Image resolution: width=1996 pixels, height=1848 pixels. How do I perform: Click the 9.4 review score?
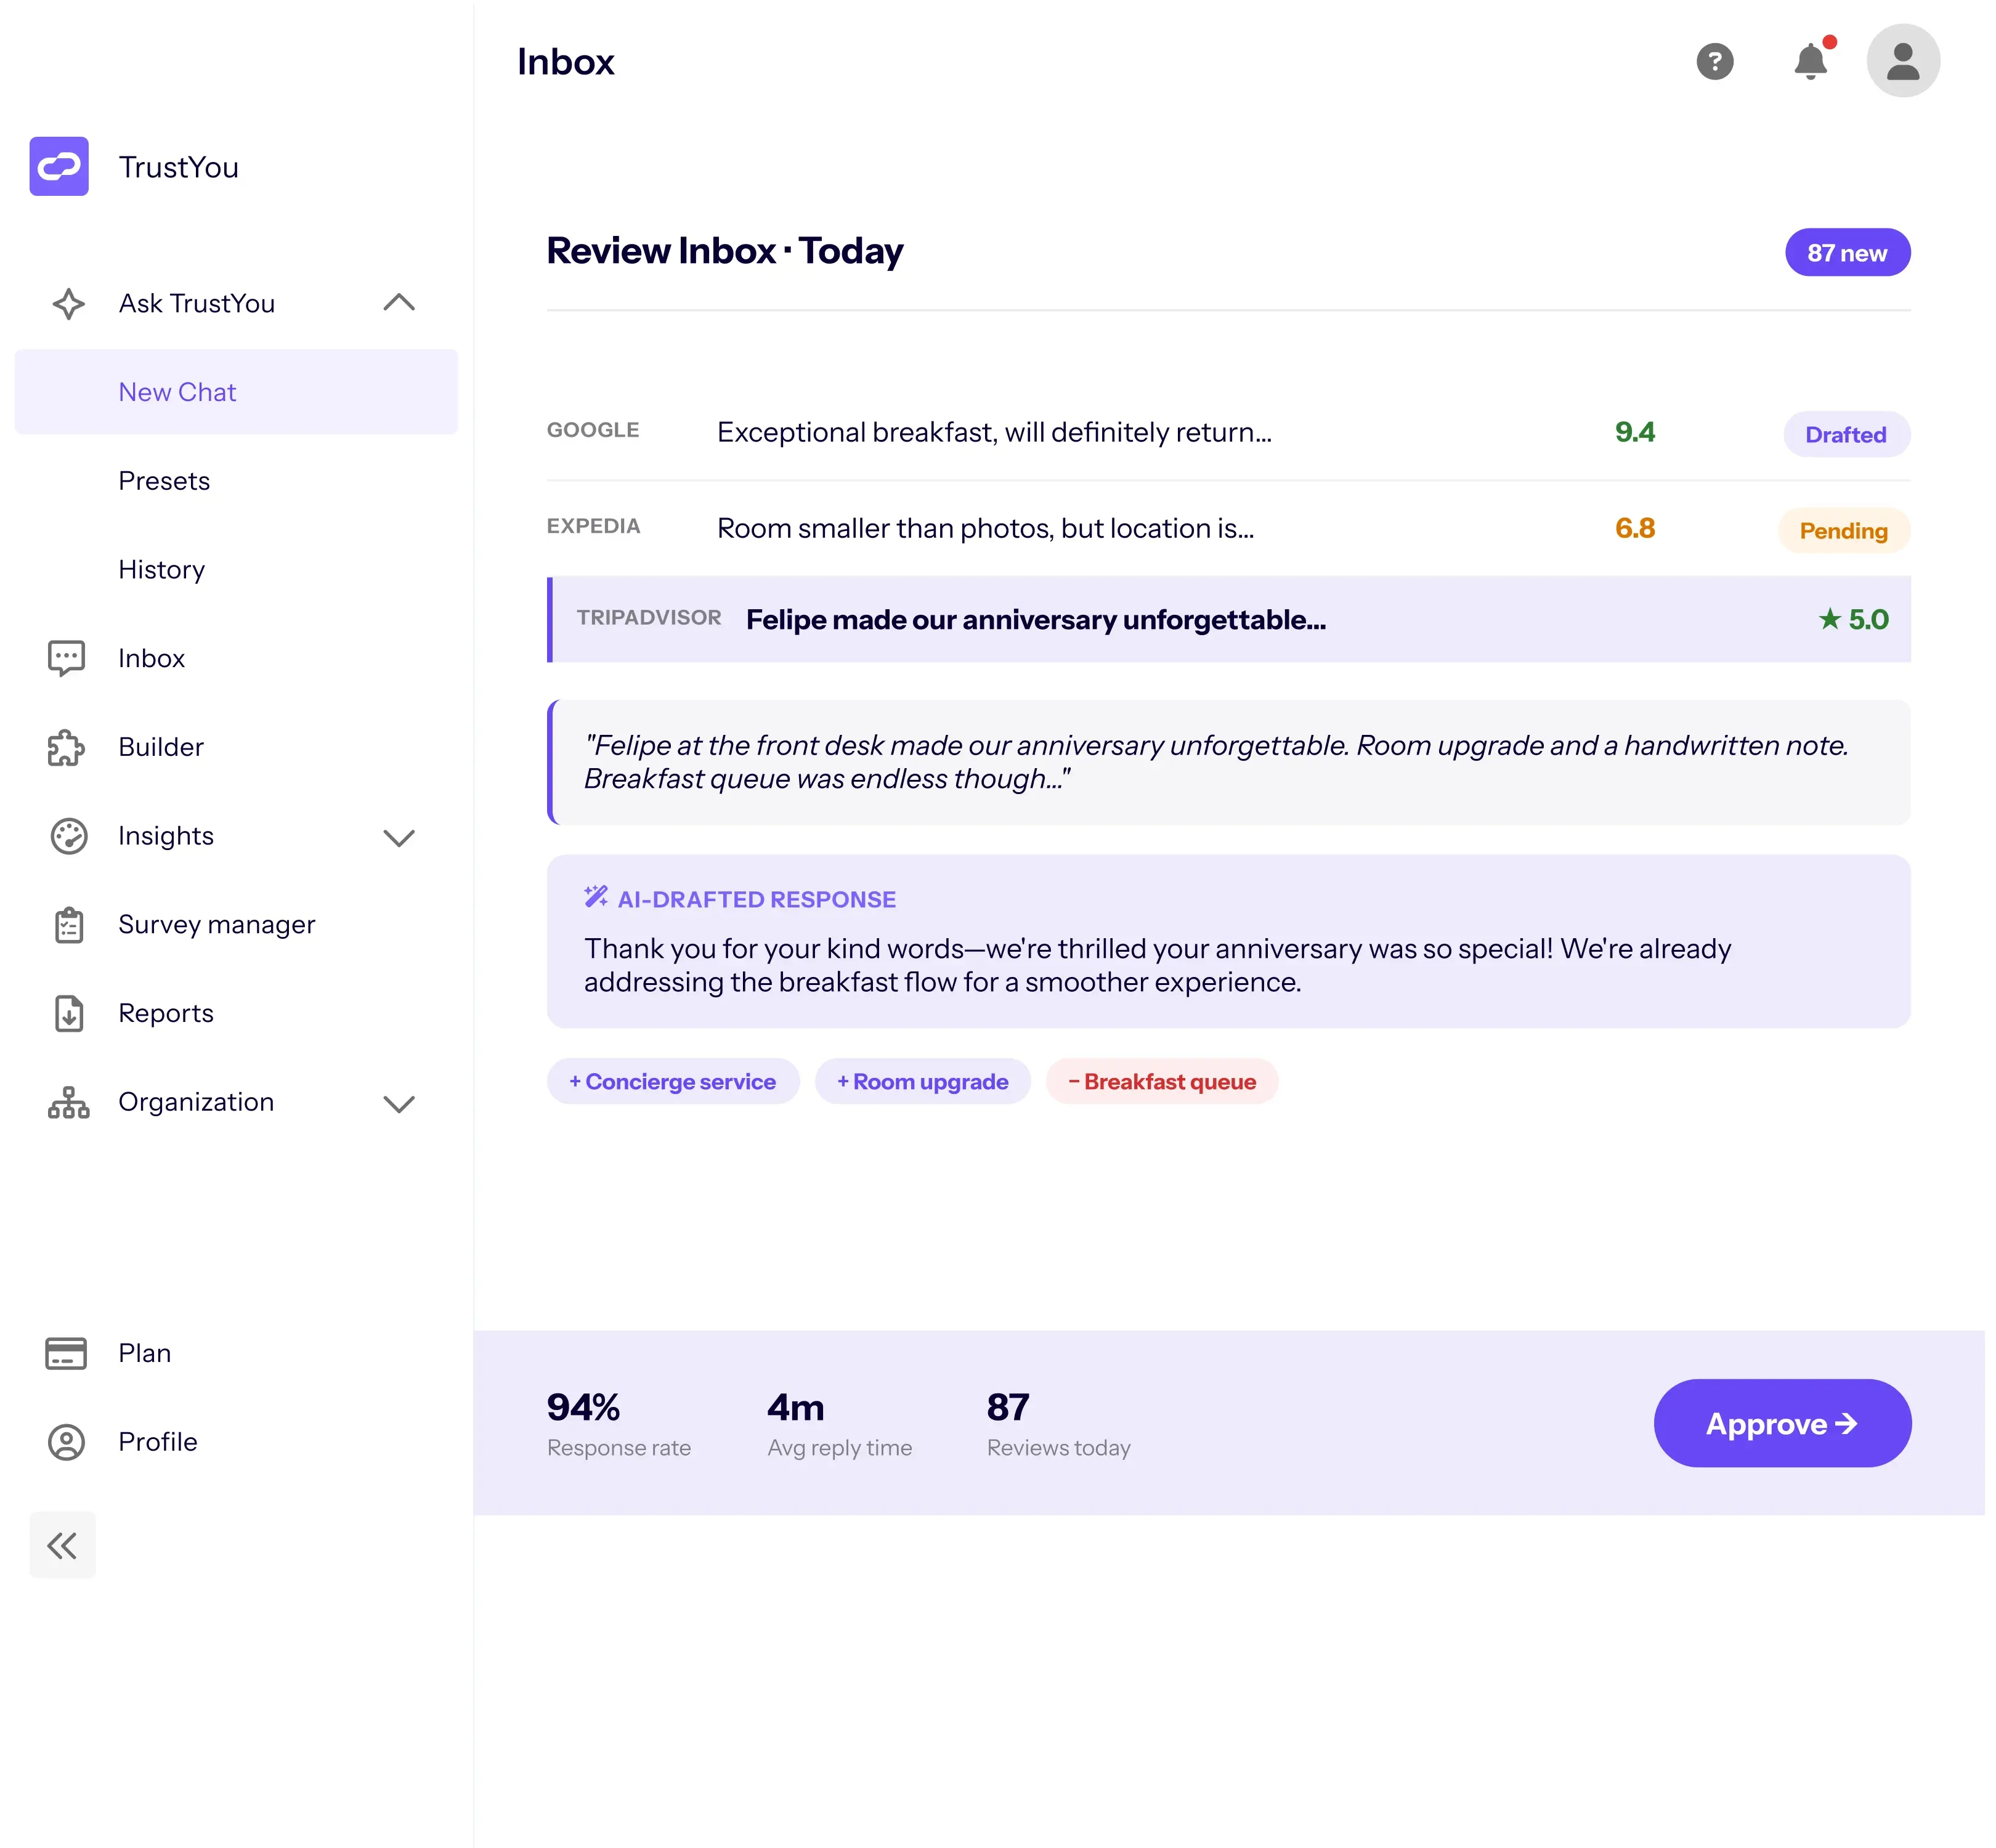pyautogui.click(x=1634, y=432)
